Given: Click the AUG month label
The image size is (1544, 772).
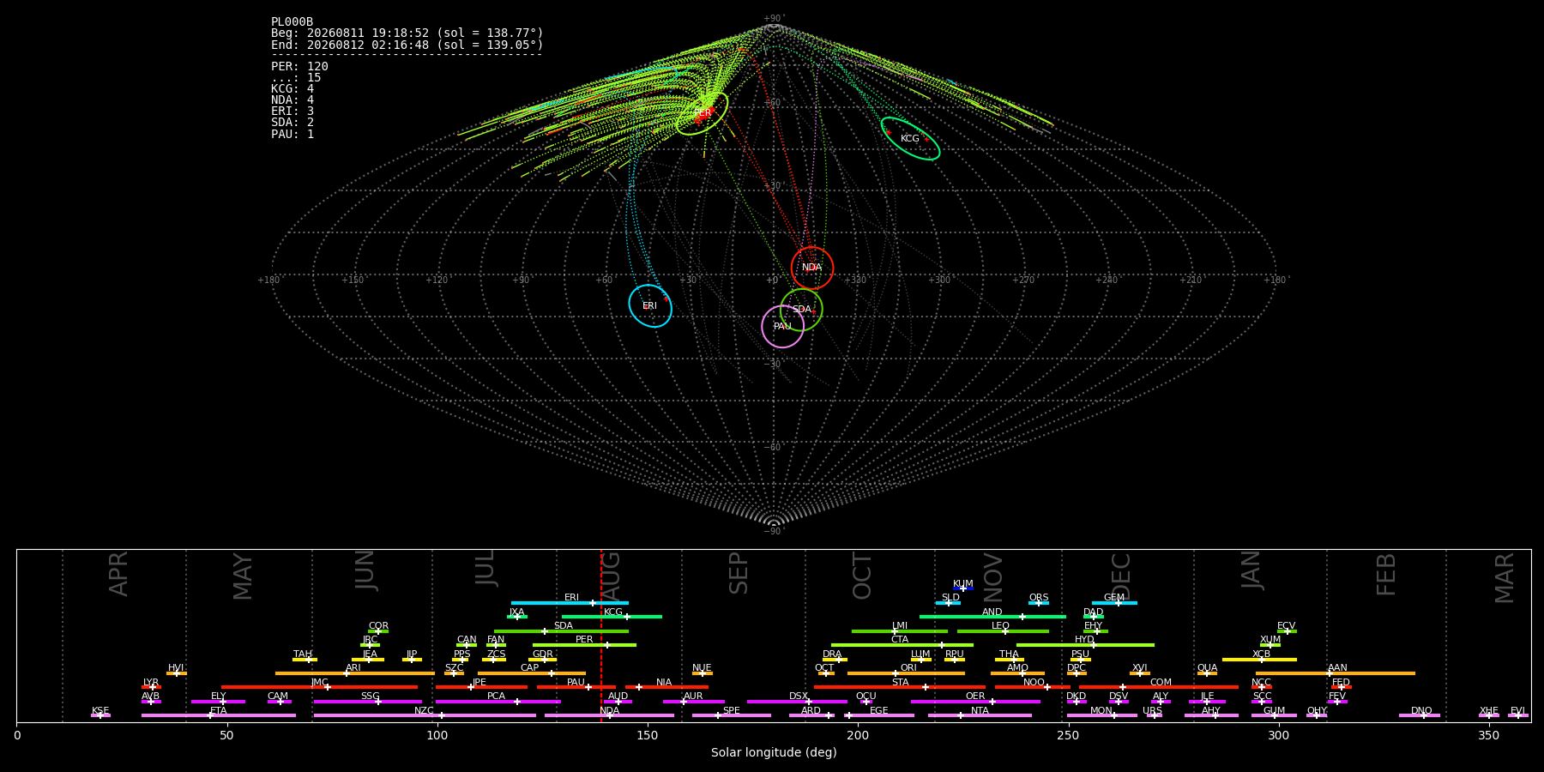Looking at the screenshot, I should tap(610, 576).
